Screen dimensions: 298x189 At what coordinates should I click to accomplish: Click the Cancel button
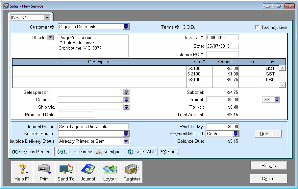click(x=268, y=179)
